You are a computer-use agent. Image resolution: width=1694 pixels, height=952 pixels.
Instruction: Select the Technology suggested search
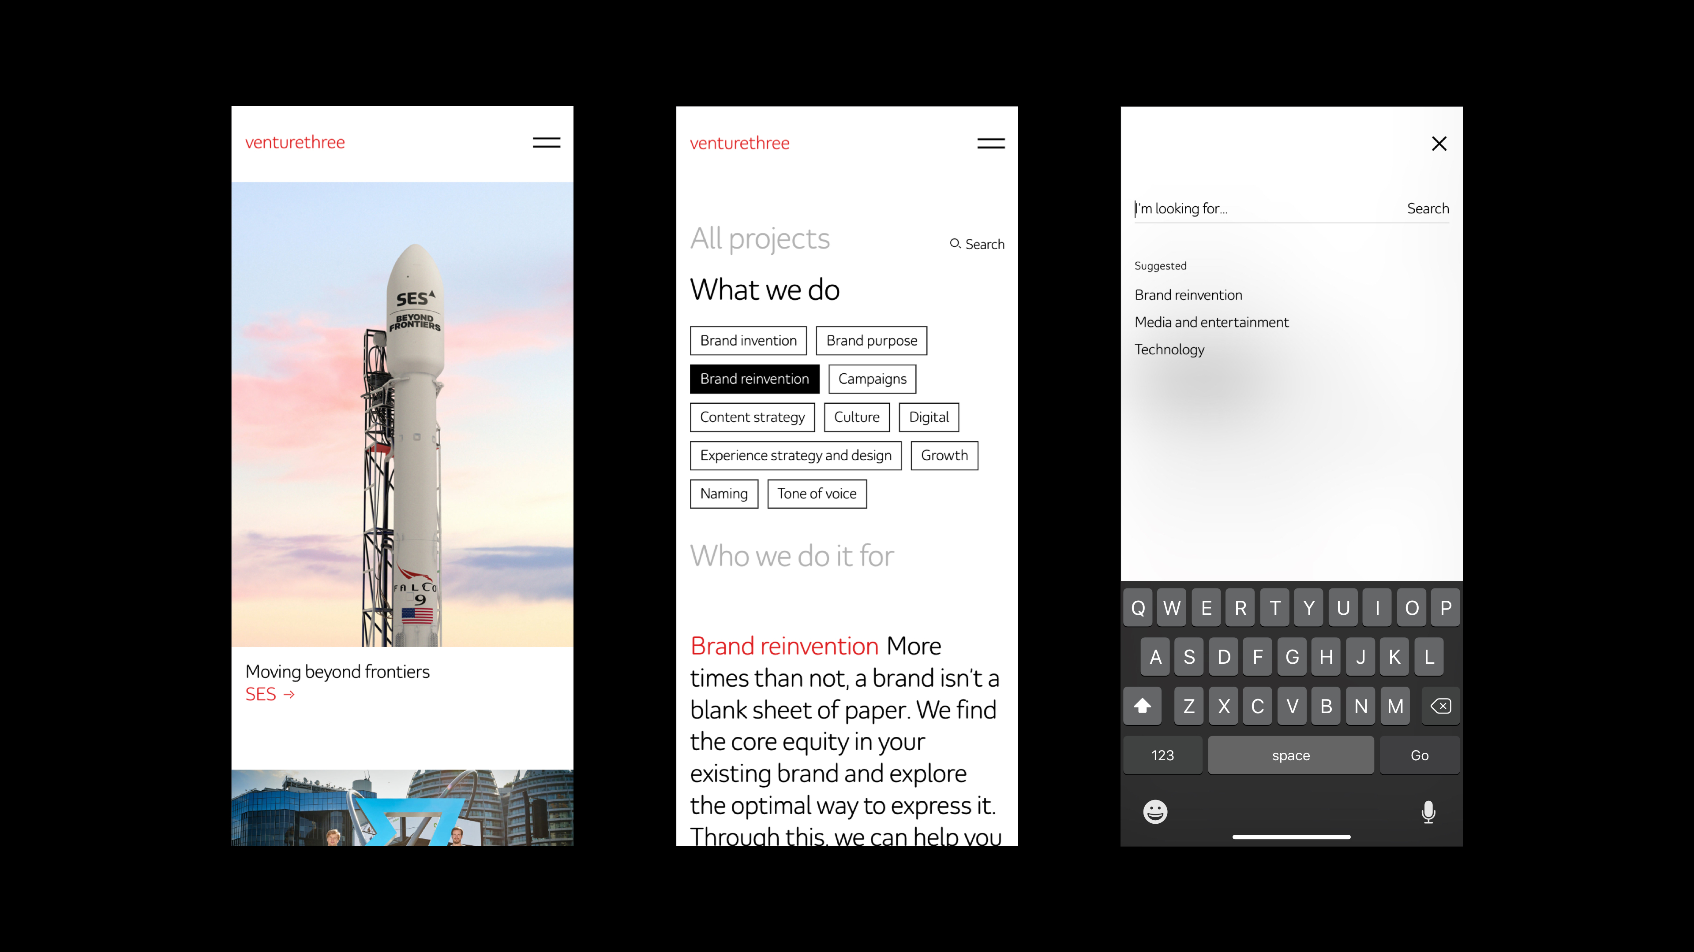1169,350
